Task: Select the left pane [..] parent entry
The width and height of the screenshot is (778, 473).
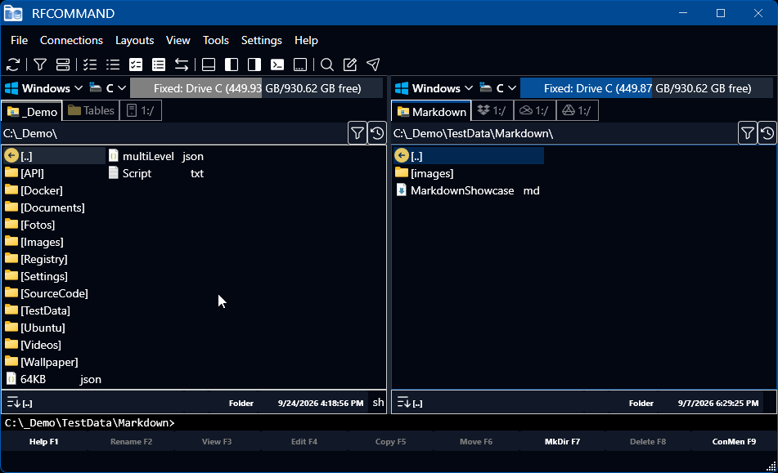Action: pyautogui.click(x=54, y=156)
